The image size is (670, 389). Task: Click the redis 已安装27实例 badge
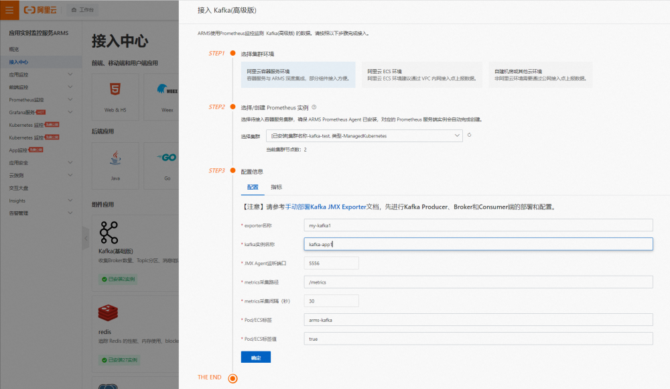point(119,360)
